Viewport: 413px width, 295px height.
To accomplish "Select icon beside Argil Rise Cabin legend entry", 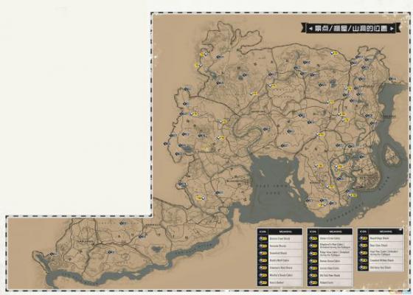I will [x=364, y=253].
